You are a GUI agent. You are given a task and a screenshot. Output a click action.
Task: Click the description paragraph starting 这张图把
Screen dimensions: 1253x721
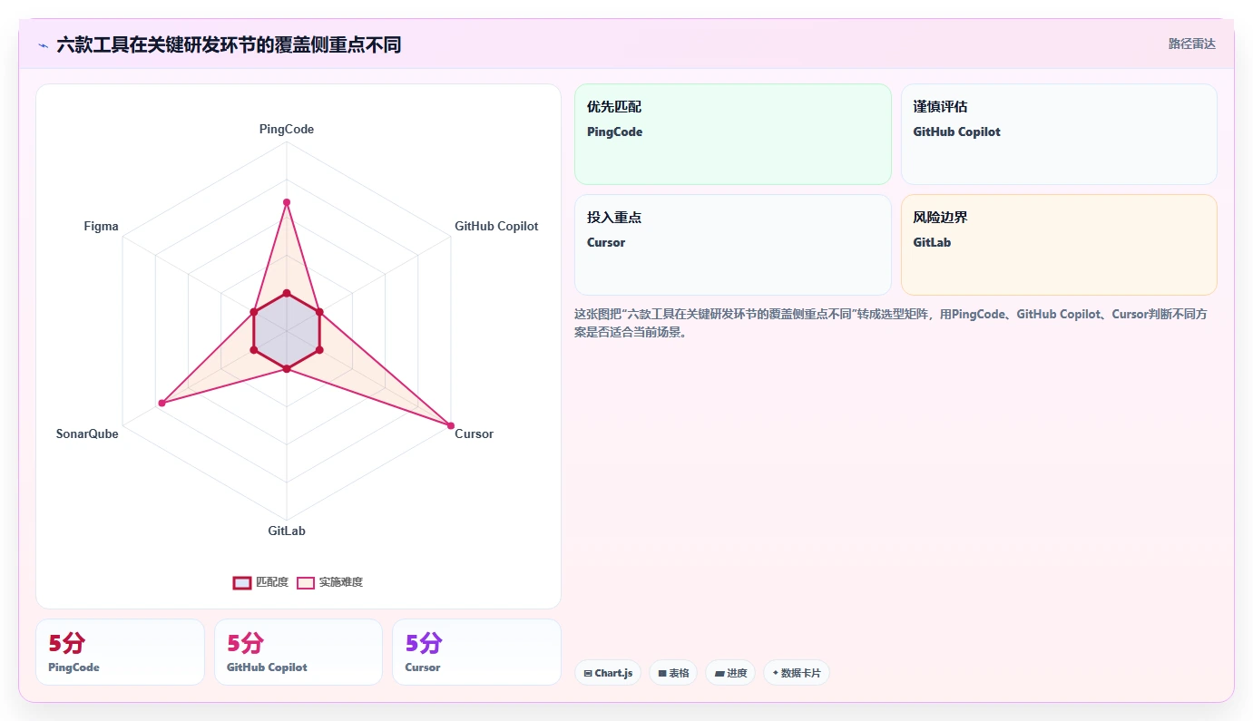pyautogui.click(x=892, y=323)
